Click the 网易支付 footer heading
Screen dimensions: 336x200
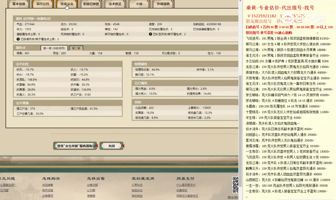[x=185, y=178]
